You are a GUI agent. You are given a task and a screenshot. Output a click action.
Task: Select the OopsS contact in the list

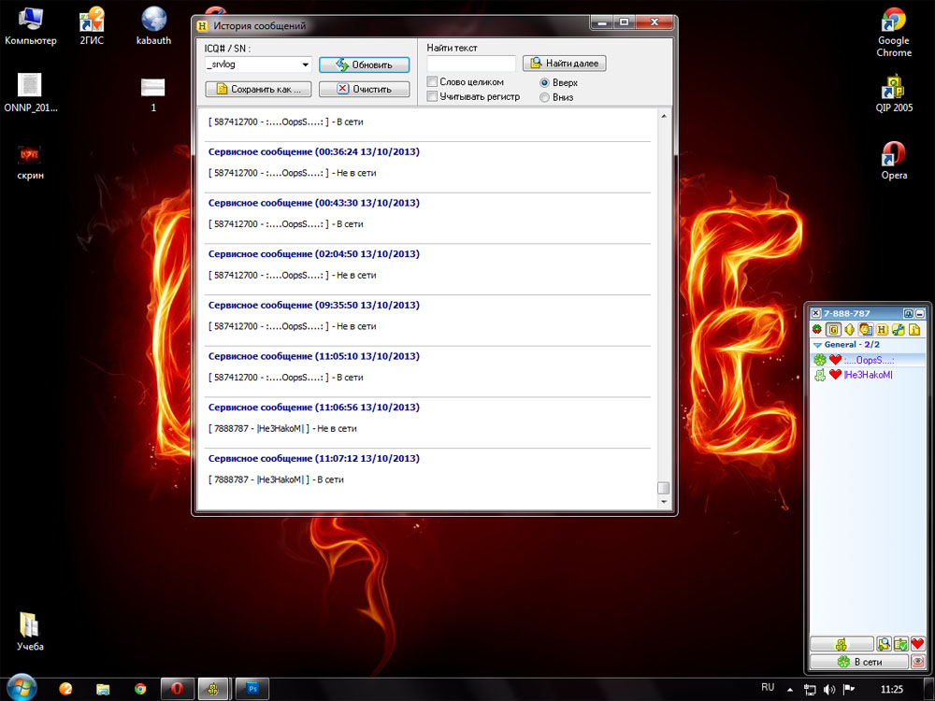pyautogui.click(x=868, y=360)
